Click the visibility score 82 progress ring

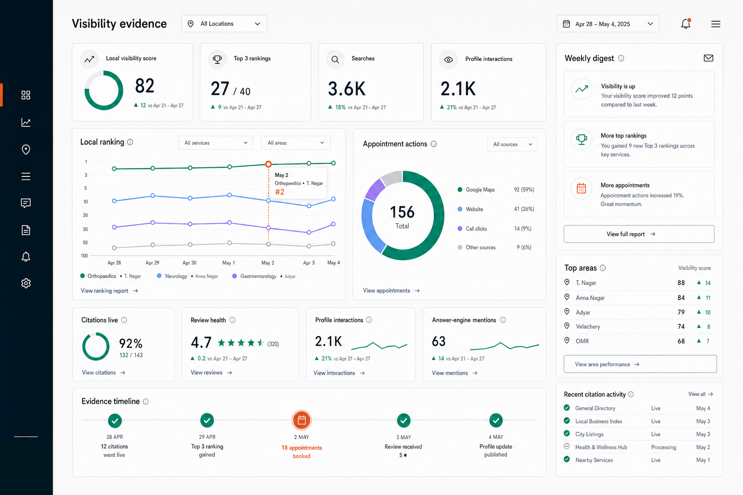pyautogui.click(x=104, y=90)
